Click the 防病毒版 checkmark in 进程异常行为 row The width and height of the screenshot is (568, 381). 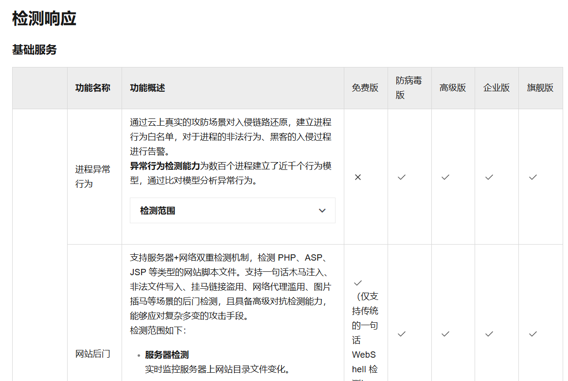(x=402, y=177)
